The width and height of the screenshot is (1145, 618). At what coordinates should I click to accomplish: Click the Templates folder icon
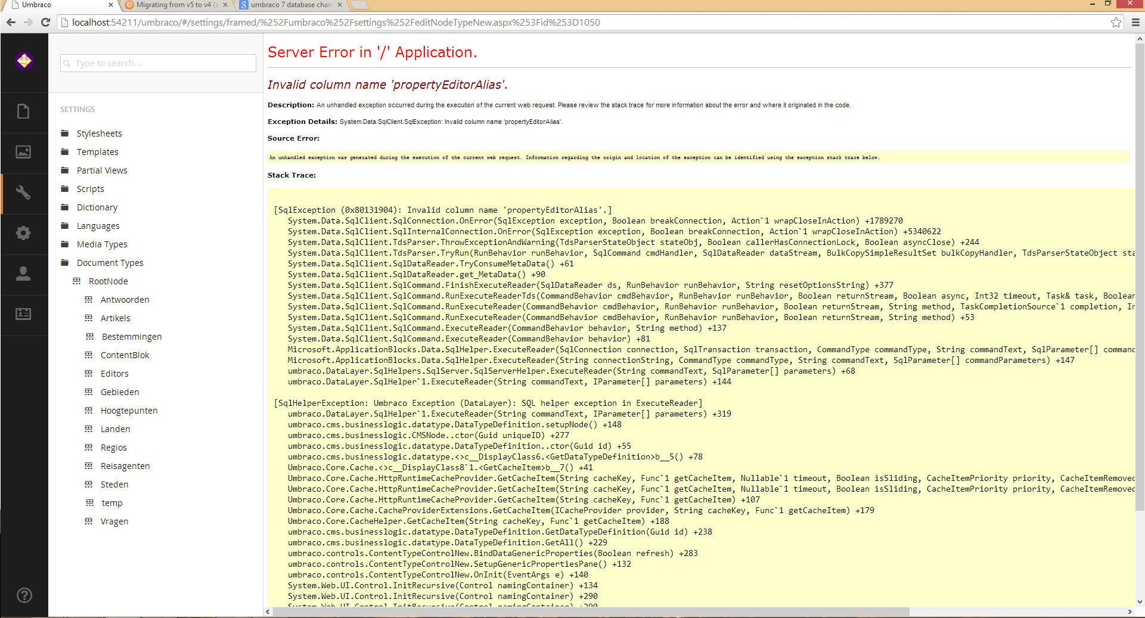pos(65,152)
